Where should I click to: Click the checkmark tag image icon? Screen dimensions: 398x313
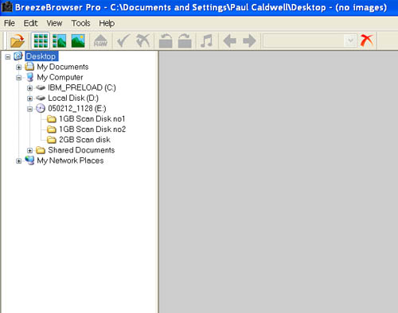click(x=123, y=41)
